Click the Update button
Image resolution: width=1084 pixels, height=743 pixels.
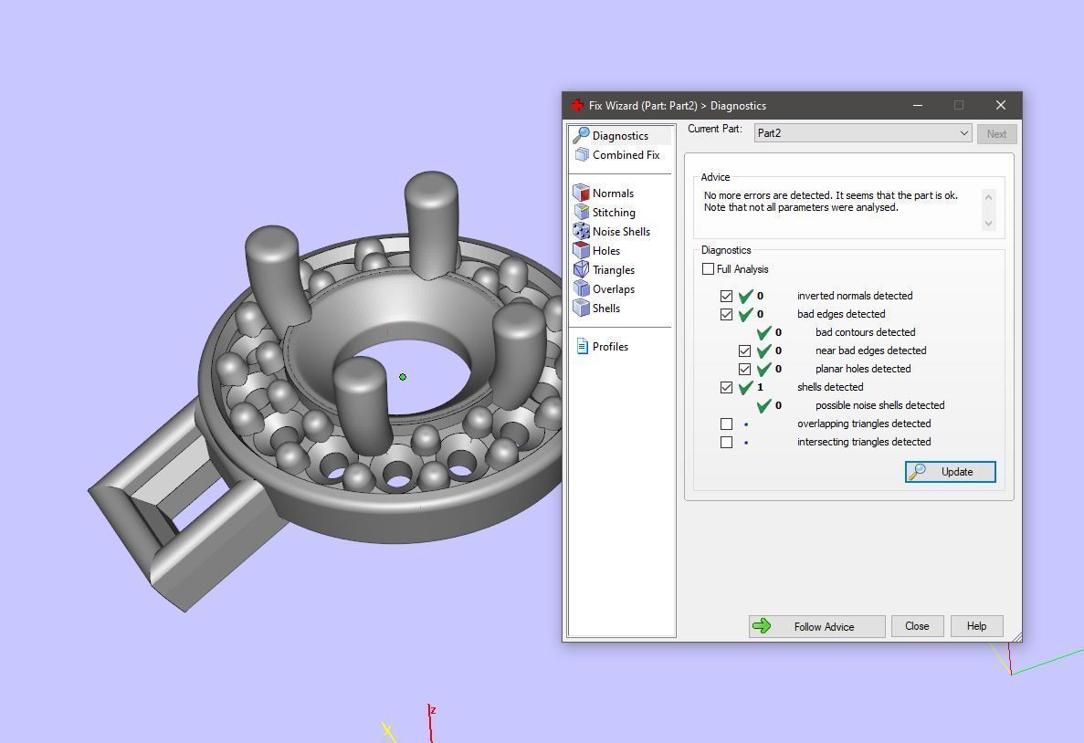(x=950, y=471)
